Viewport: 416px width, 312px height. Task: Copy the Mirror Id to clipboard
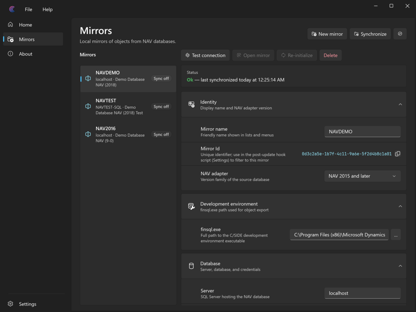point(397,154)
